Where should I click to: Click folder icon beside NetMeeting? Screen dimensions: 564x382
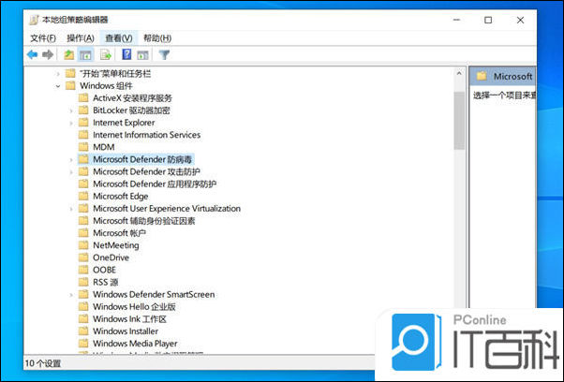83,245
